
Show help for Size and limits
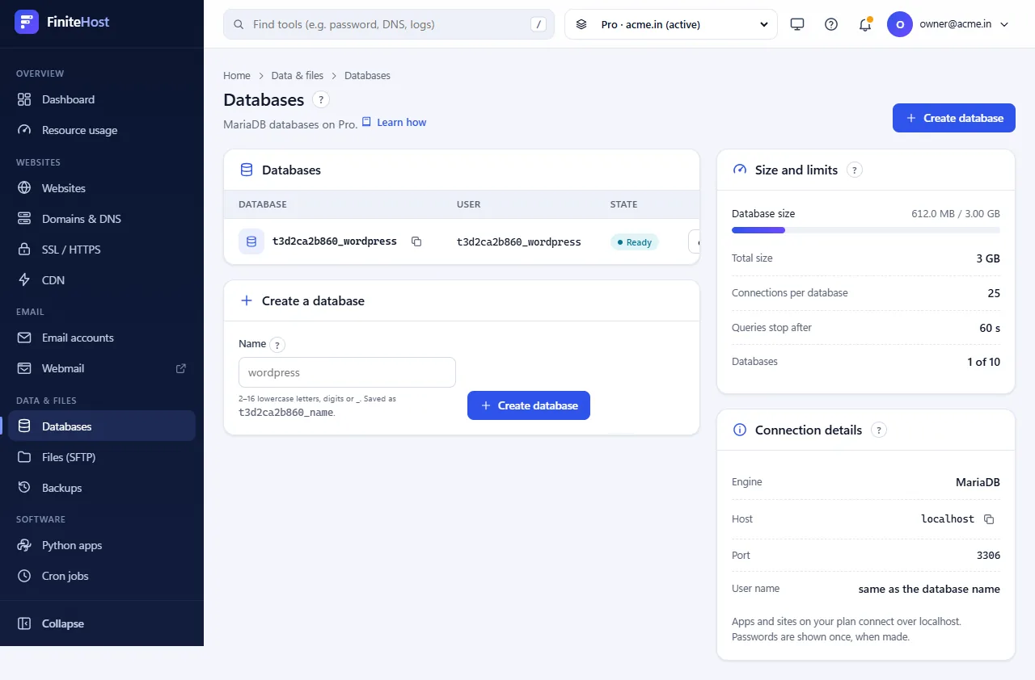855,170
